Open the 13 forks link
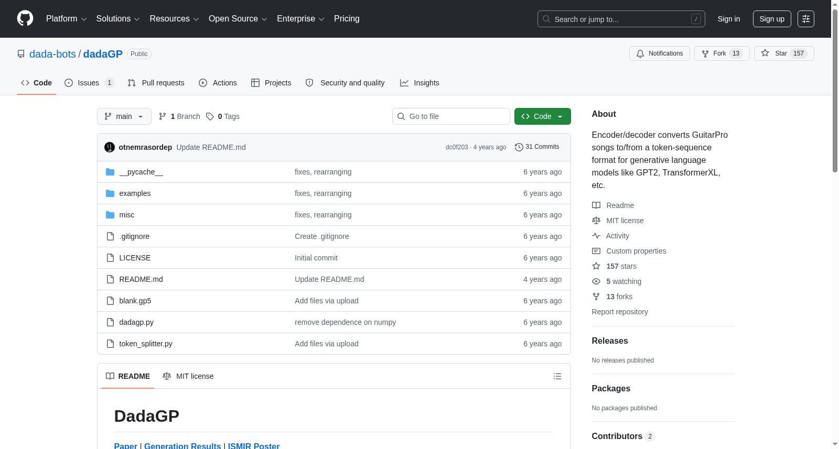This screenshot has height=449, width=839. click(x=619, y=297)
